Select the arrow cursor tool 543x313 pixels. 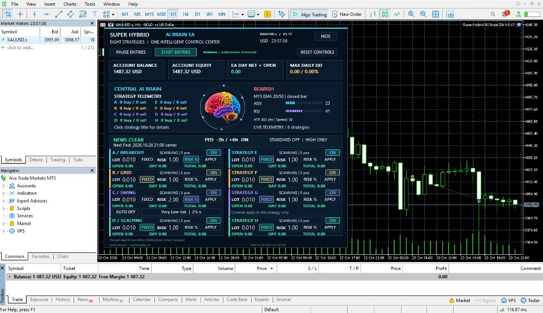[8, 14]
